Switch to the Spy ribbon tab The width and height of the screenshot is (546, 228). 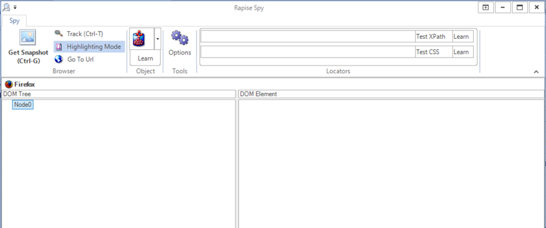tap(15, 21)
